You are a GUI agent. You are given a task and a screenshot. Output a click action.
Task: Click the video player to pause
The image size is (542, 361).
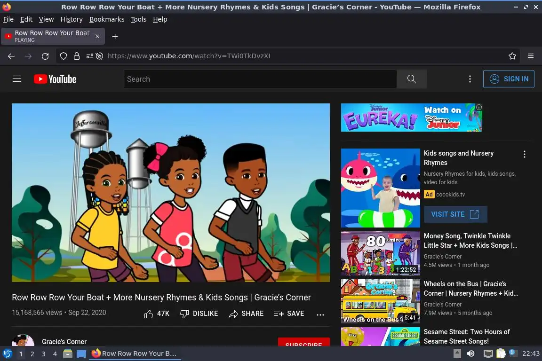coord(171,193)
